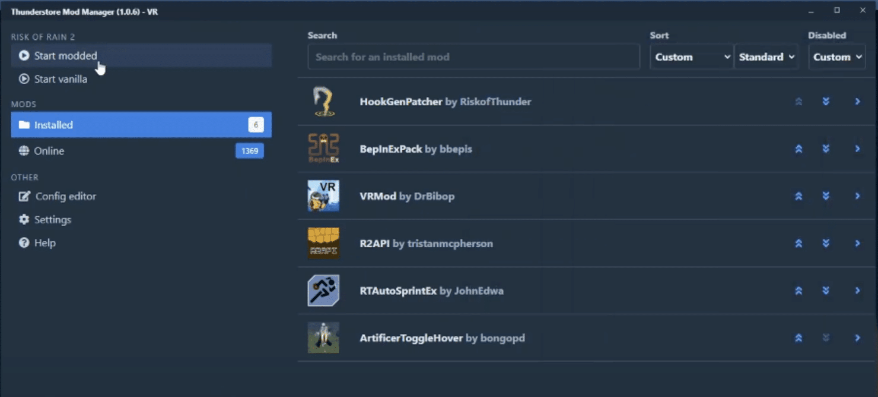The height and width of the screenshot is (397, 878).
Task: Move VRMod down in the list
Action: click(826, 196)
